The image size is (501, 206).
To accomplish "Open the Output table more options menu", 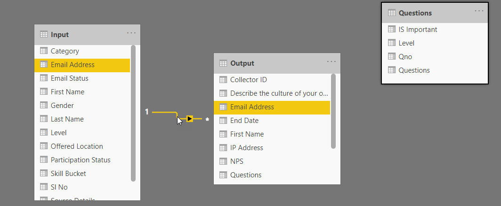I will [x=331, y=61].
